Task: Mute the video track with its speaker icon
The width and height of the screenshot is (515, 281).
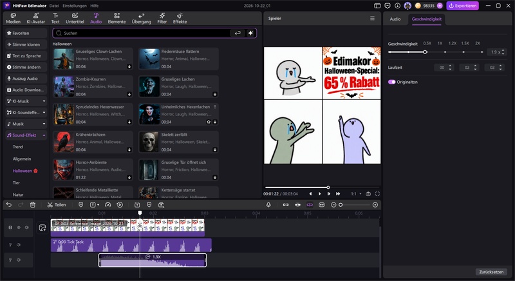Action: [x=27, y=228]
